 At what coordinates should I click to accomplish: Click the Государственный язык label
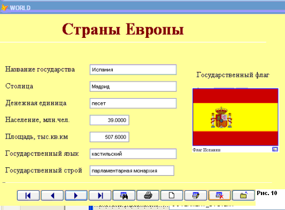tap(42, 154)
